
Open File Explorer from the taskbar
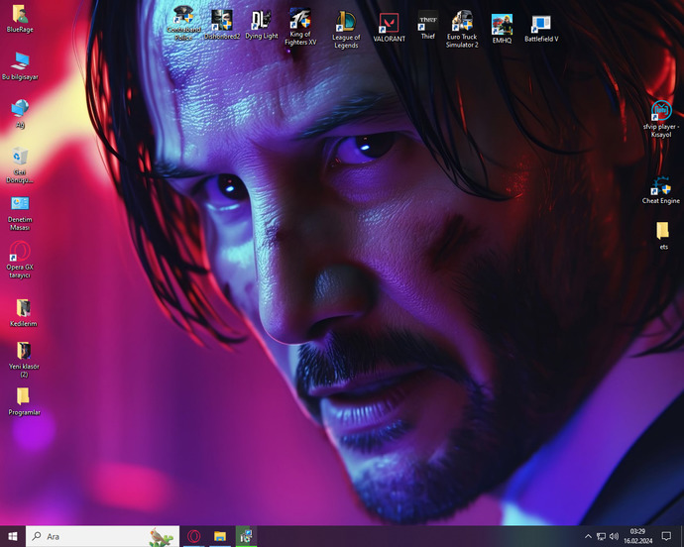220,536
